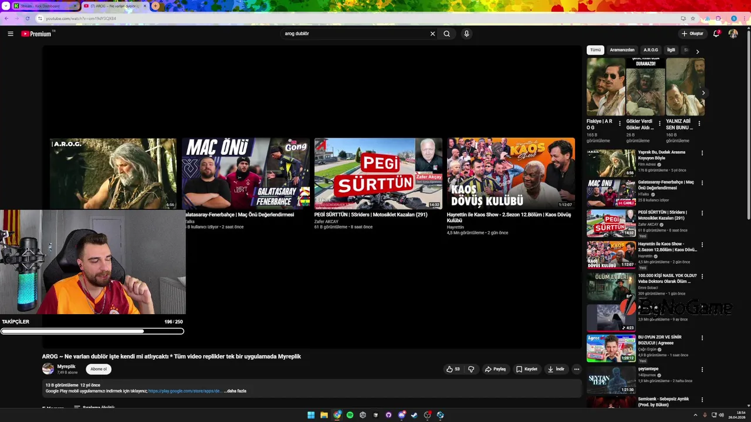Open the account avatar menu
751x422 pixels.
(733, 34)
